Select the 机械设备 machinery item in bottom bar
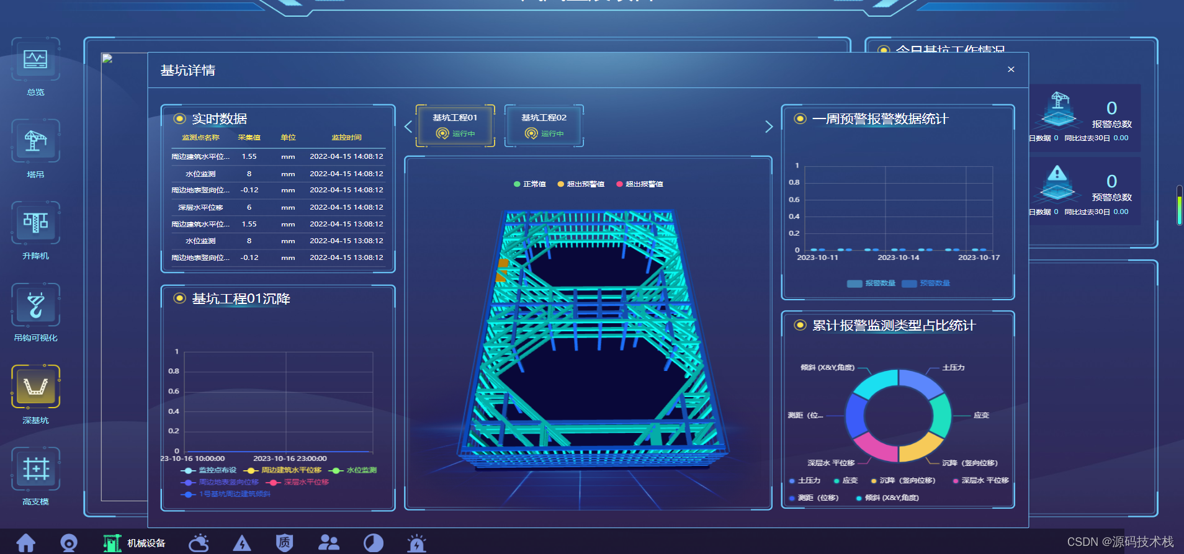This screenshot has height=554, width=1184. [x=135, y=543]
